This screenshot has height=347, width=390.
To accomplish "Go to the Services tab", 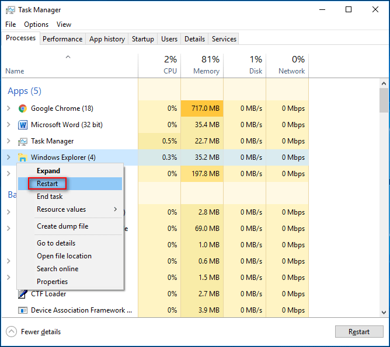I will pyautogui.click(x=224, y=39).
